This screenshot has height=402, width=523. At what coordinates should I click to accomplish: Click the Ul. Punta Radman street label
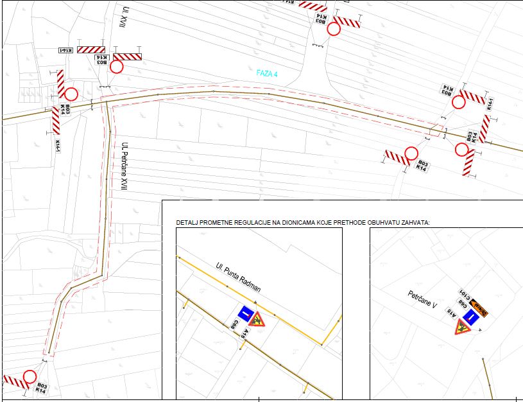pos(238,277)
